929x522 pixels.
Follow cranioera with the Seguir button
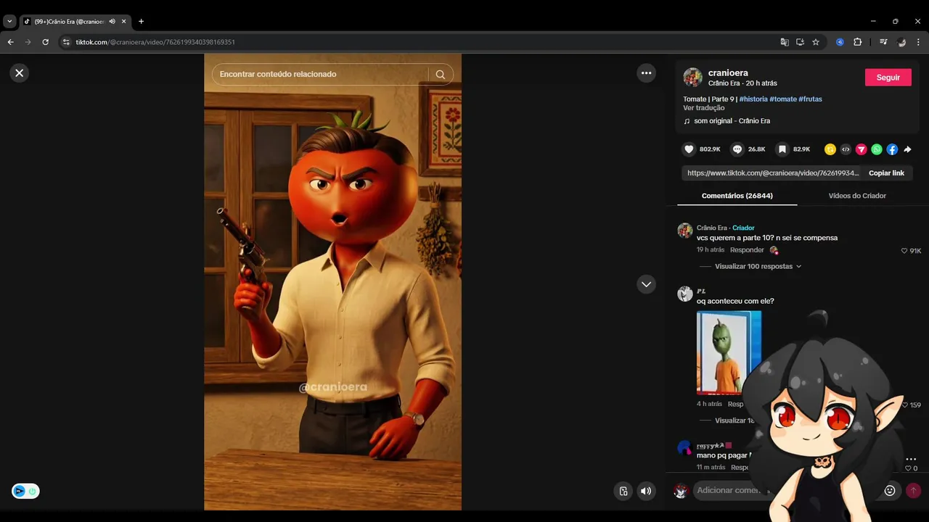888,78
